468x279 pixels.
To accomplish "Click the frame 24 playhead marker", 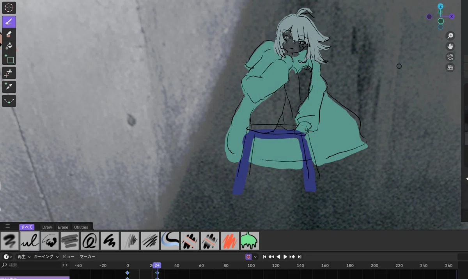I will [157, 265].
